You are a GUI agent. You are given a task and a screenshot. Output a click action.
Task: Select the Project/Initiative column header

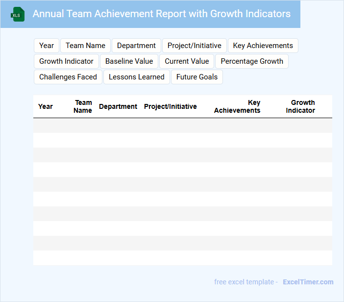(x=170, y=106)
